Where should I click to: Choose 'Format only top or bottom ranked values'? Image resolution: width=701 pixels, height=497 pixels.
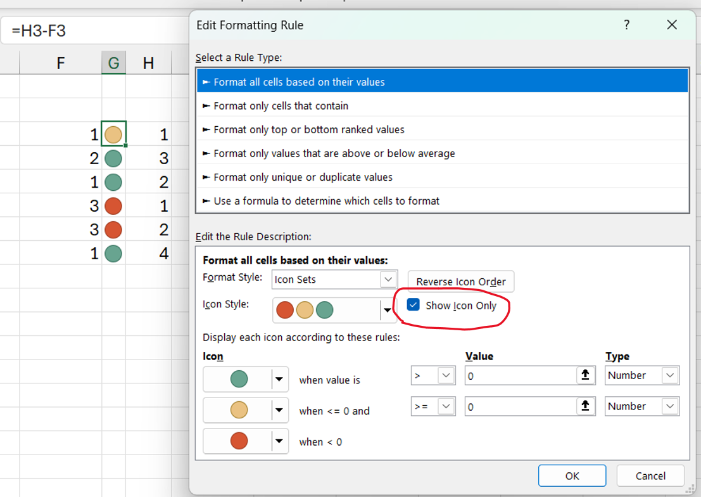(x=443, y=129)
